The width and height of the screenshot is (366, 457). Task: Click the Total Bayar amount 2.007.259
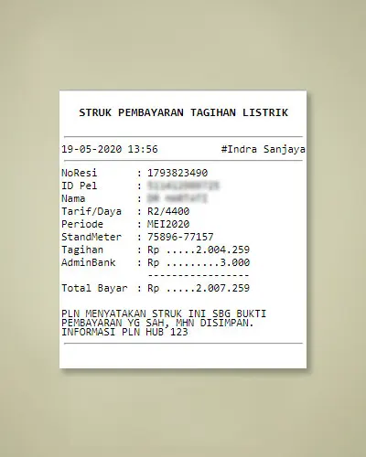222,288
